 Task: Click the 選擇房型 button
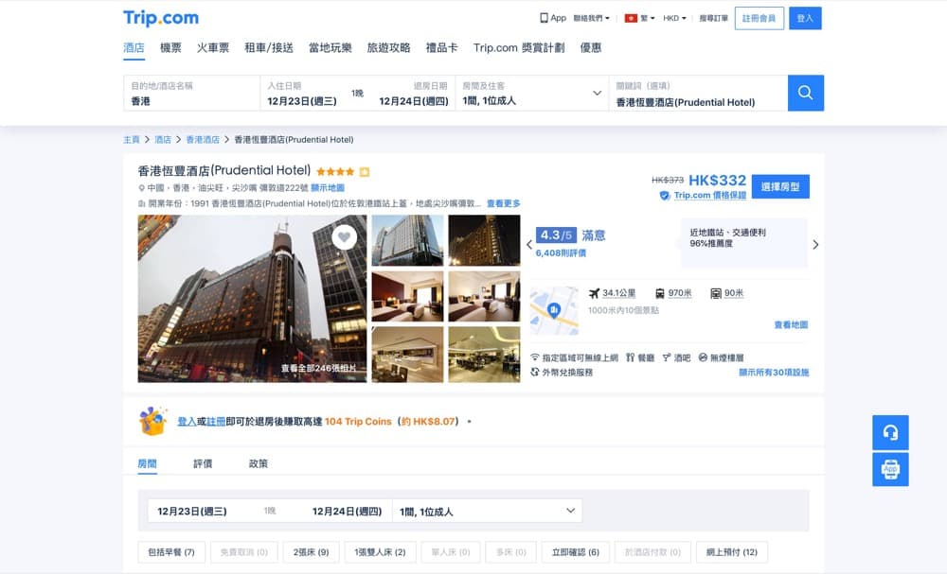coord(780,187)
